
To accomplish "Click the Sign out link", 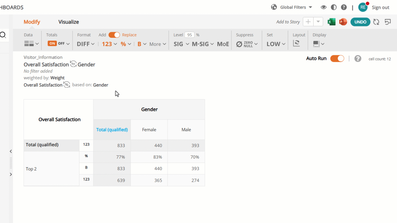I will 381,7.
